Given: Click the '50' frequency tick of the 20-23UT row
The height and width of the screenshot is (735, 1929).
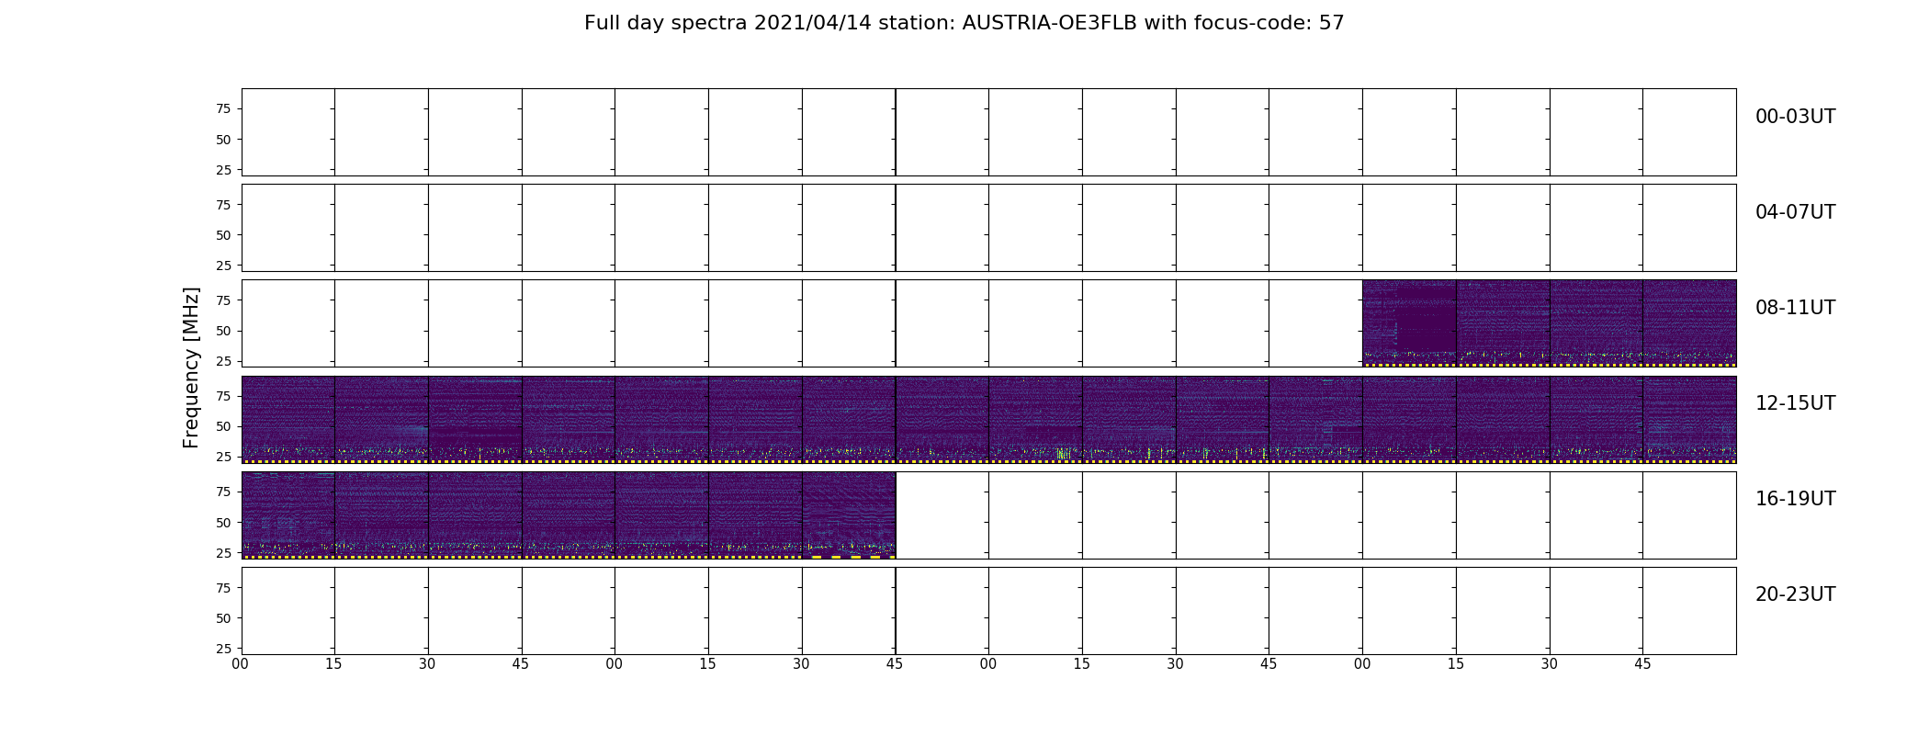Looking at the screenshot, I should pyautogui.click(x=222, y=618).
